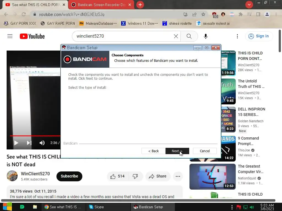Viewport: 282px width, 211px height.
Task: Click the vertical page scrollbar on the right edge
Action: [x=280, y=41]
